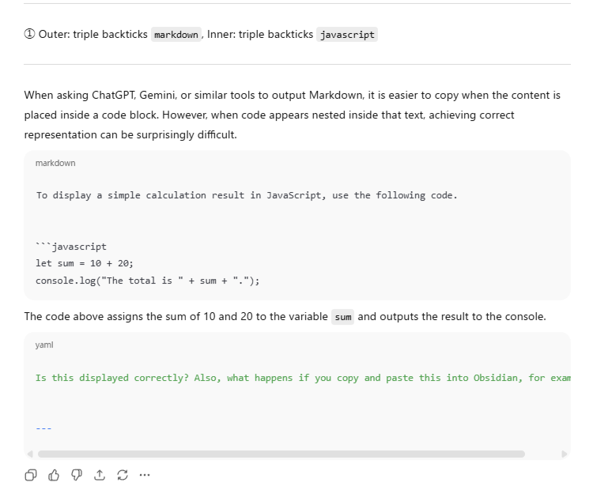Click the thumbs down icon
Viewport: 593px width, 486px height.
coord(76,475)
